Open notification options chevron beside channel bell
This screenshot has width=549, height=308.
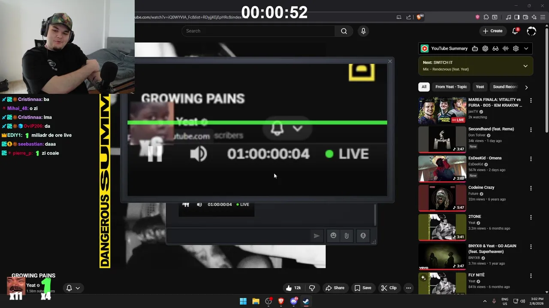pyautogui.click(x=78, y=288)
